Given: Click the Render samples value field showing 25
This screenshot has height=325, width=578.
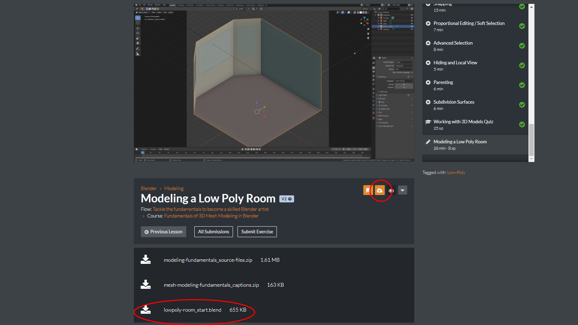Looking at the screenshot, I should pos(404,84).
